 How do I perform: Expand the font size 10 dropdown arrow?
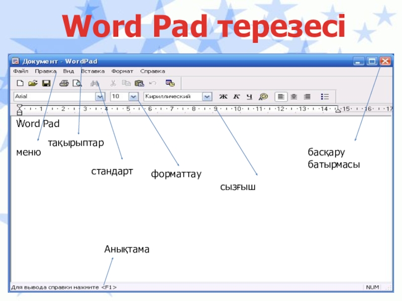(133, 97)
